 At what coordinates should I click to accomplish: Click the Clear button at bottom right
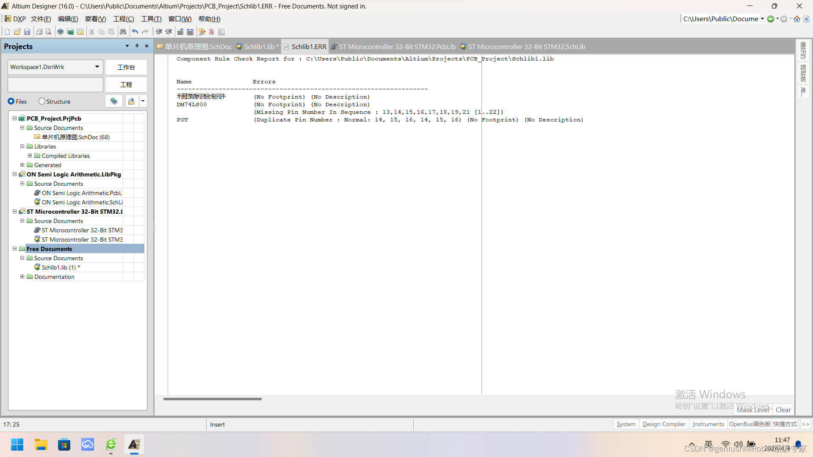(783, 410)
